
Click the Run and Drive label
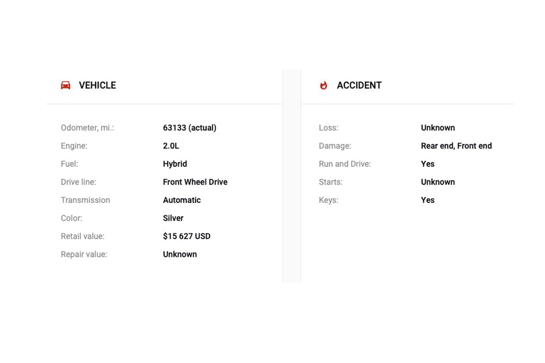click(x=345, y=164)
